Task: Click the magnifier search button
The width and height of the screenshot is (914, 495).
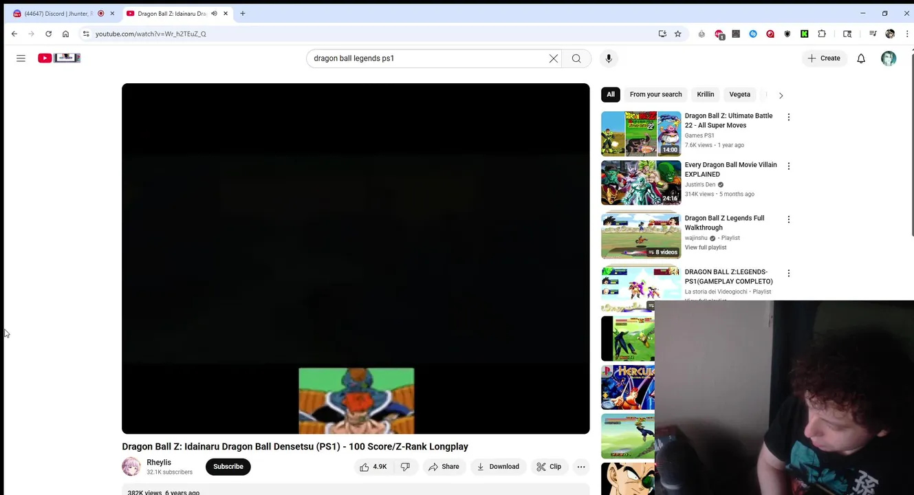Action: (576, 58)
